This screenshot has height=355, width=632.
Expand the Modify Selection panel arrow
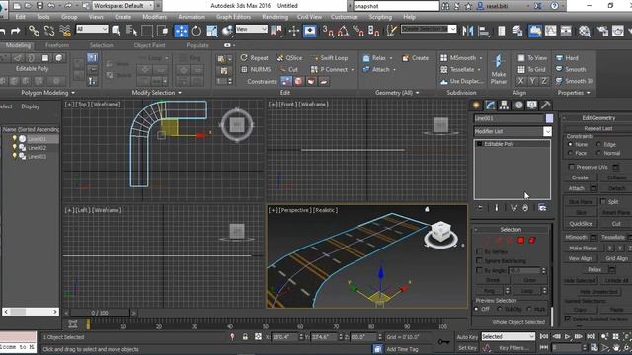click(x=180, y=93)
